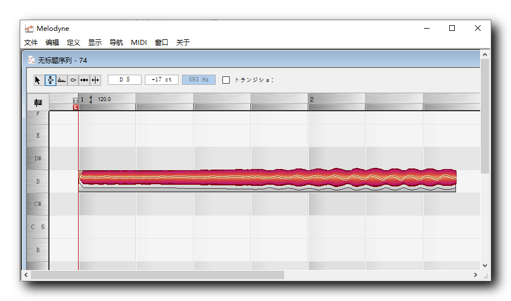Click the gray start marker above red L

76,100
